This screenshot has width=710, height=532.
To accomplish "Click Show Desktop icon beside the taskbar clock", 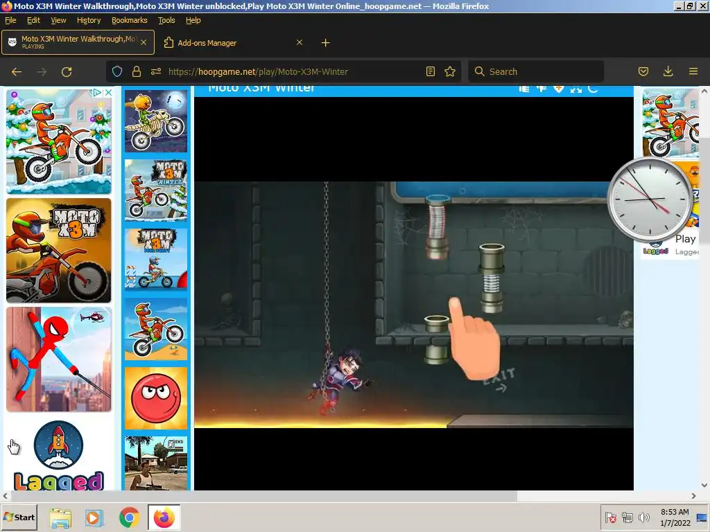I will tap(703, 517).
